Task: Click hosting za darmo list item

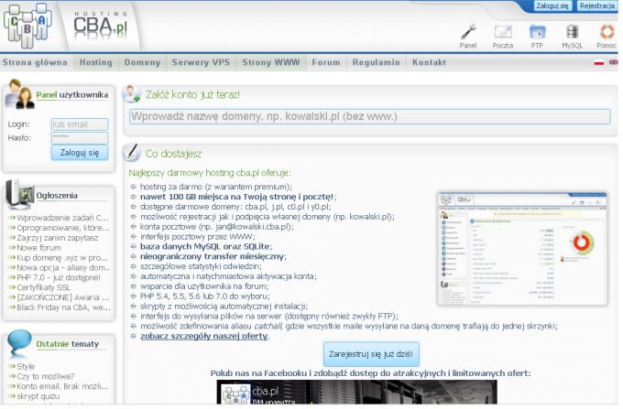Action: click(216, 187)
